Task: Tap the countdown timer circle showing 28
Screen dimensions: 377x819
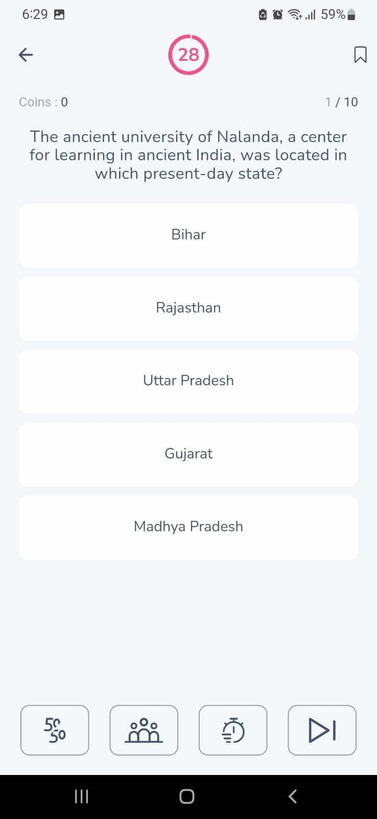Action: [188, 55]
